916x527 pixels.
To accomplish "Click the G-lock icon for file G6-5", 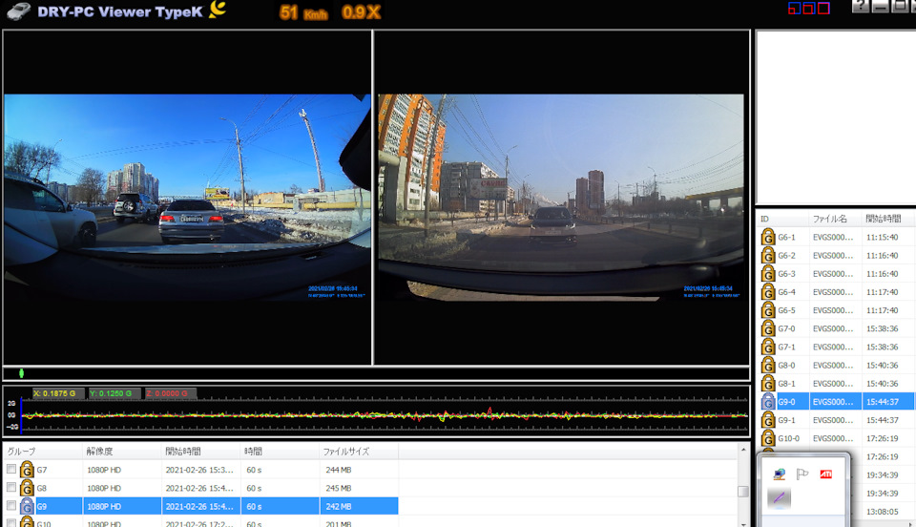I will (767, 309).
